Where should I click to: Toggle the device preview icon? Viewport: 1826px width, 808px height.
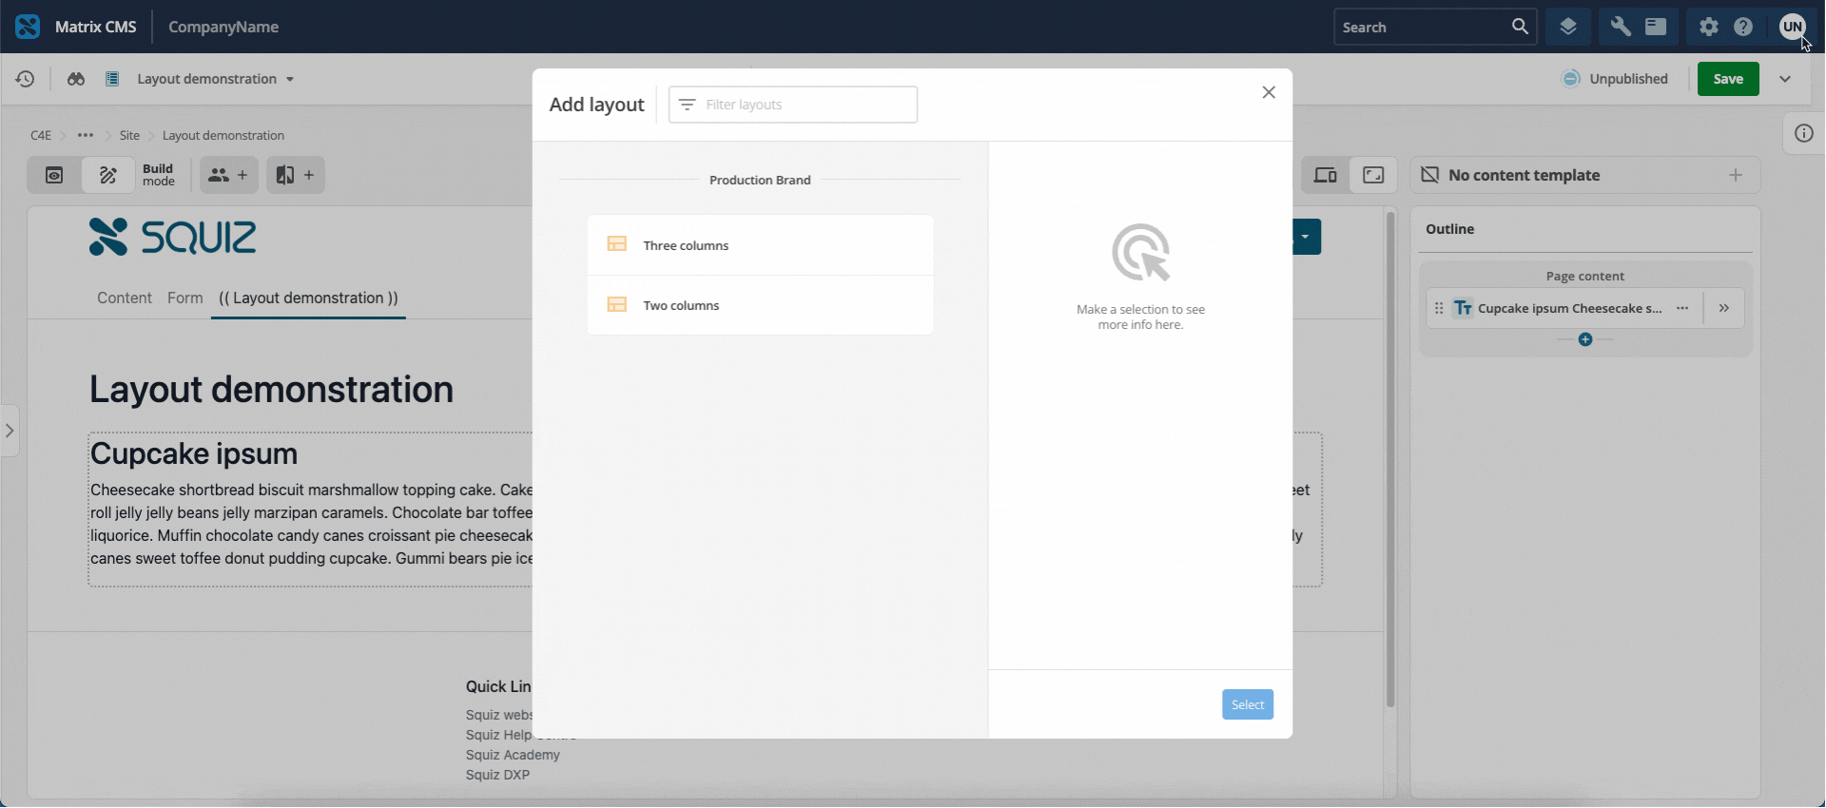1325,175
